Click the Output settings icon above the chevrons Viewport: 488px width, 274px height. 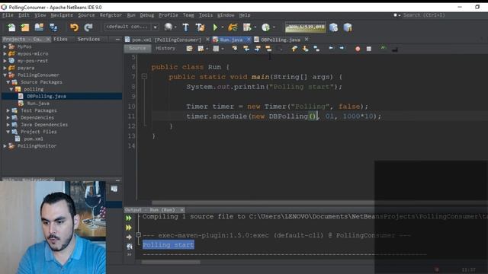(129, 247)
